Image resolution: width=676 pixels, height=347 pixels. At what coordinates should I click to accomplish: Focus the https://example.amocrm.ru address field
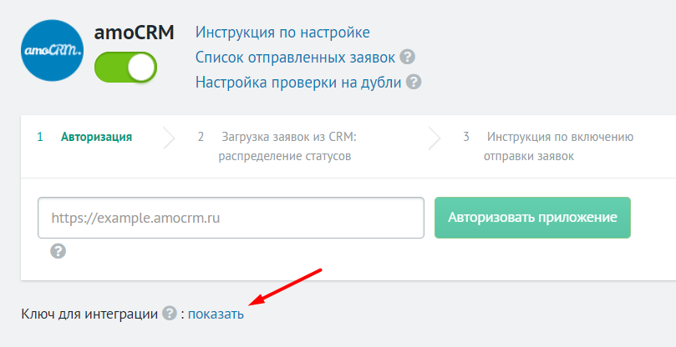click(x=231, y=218)
